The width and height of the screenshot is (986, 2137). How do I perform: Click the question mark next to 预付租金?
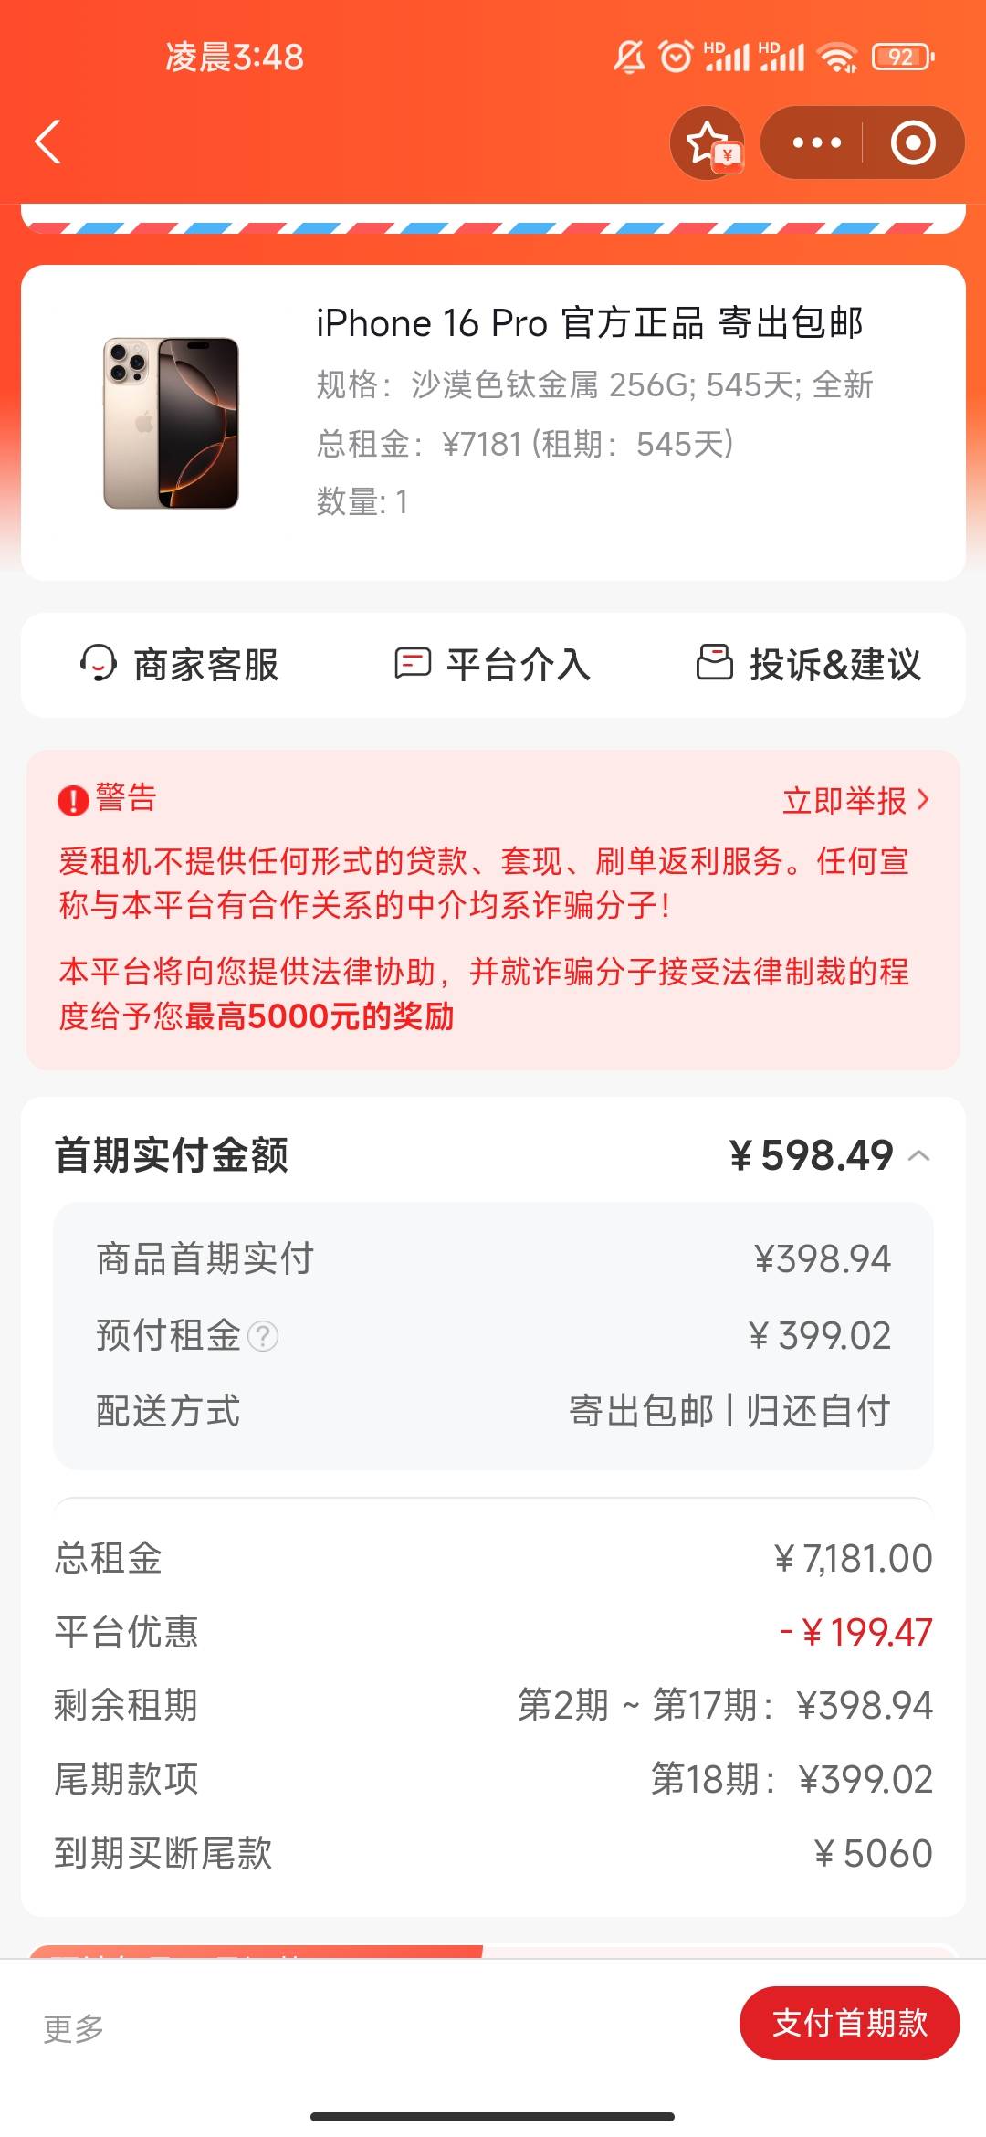263,1336
